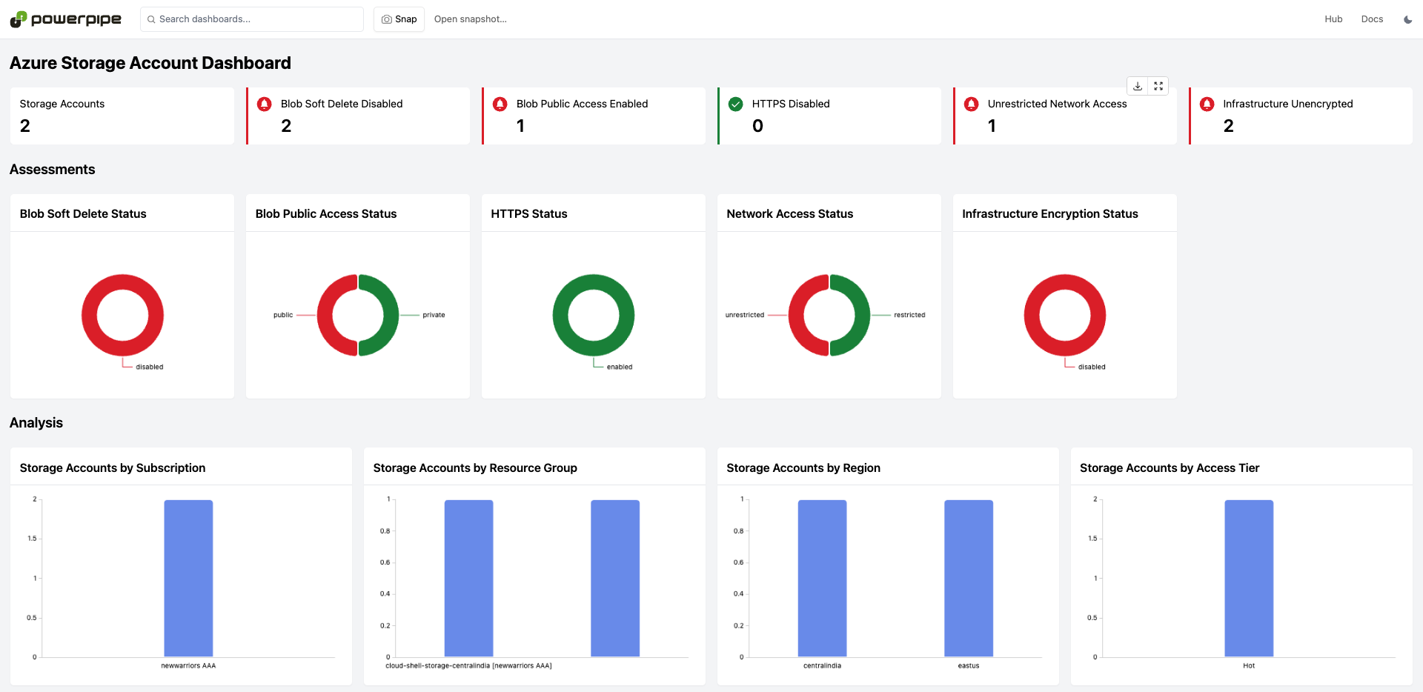This screenshot has height=692, width=1423.
Task: Click the green restricted segment of Network Access donut
Action: 863,315
